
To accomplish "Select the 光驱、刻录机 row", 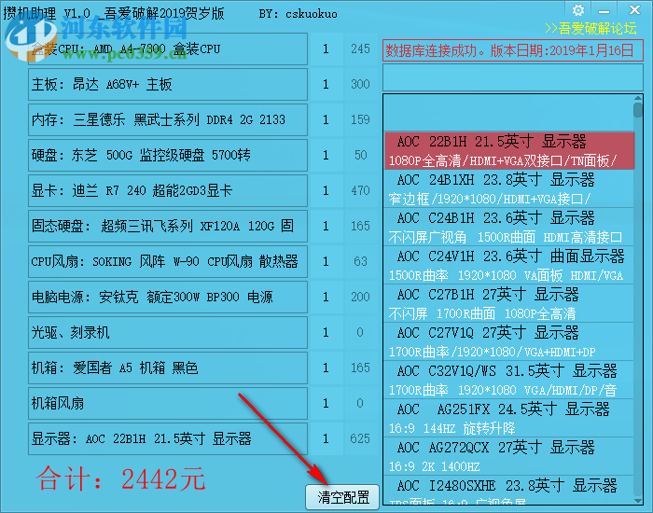I will coord(168,332).
